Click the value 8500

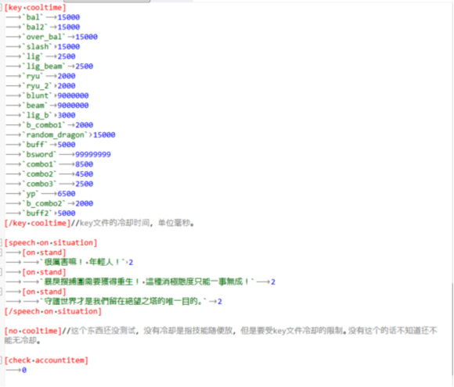click(85, 164)
